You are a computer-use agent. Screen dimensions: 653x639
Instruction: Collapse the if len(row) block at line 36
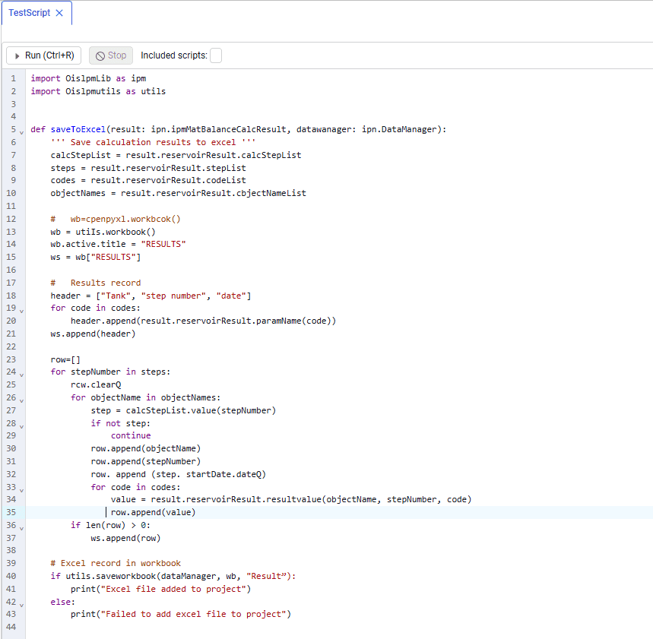(21, 528)
